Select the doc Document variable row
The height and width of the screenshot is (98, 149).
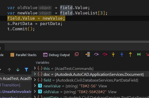click(90, 74)
